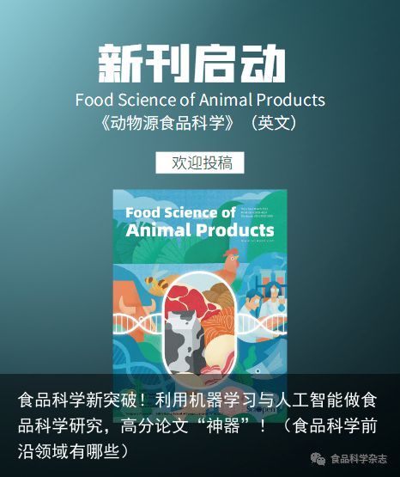
Task: Click the Food Science of Animal Products subtitle
Action: (x=200, y=100)
